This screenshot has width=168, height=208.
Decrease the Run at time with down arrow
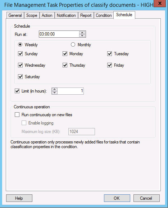[x=82, y=36]
